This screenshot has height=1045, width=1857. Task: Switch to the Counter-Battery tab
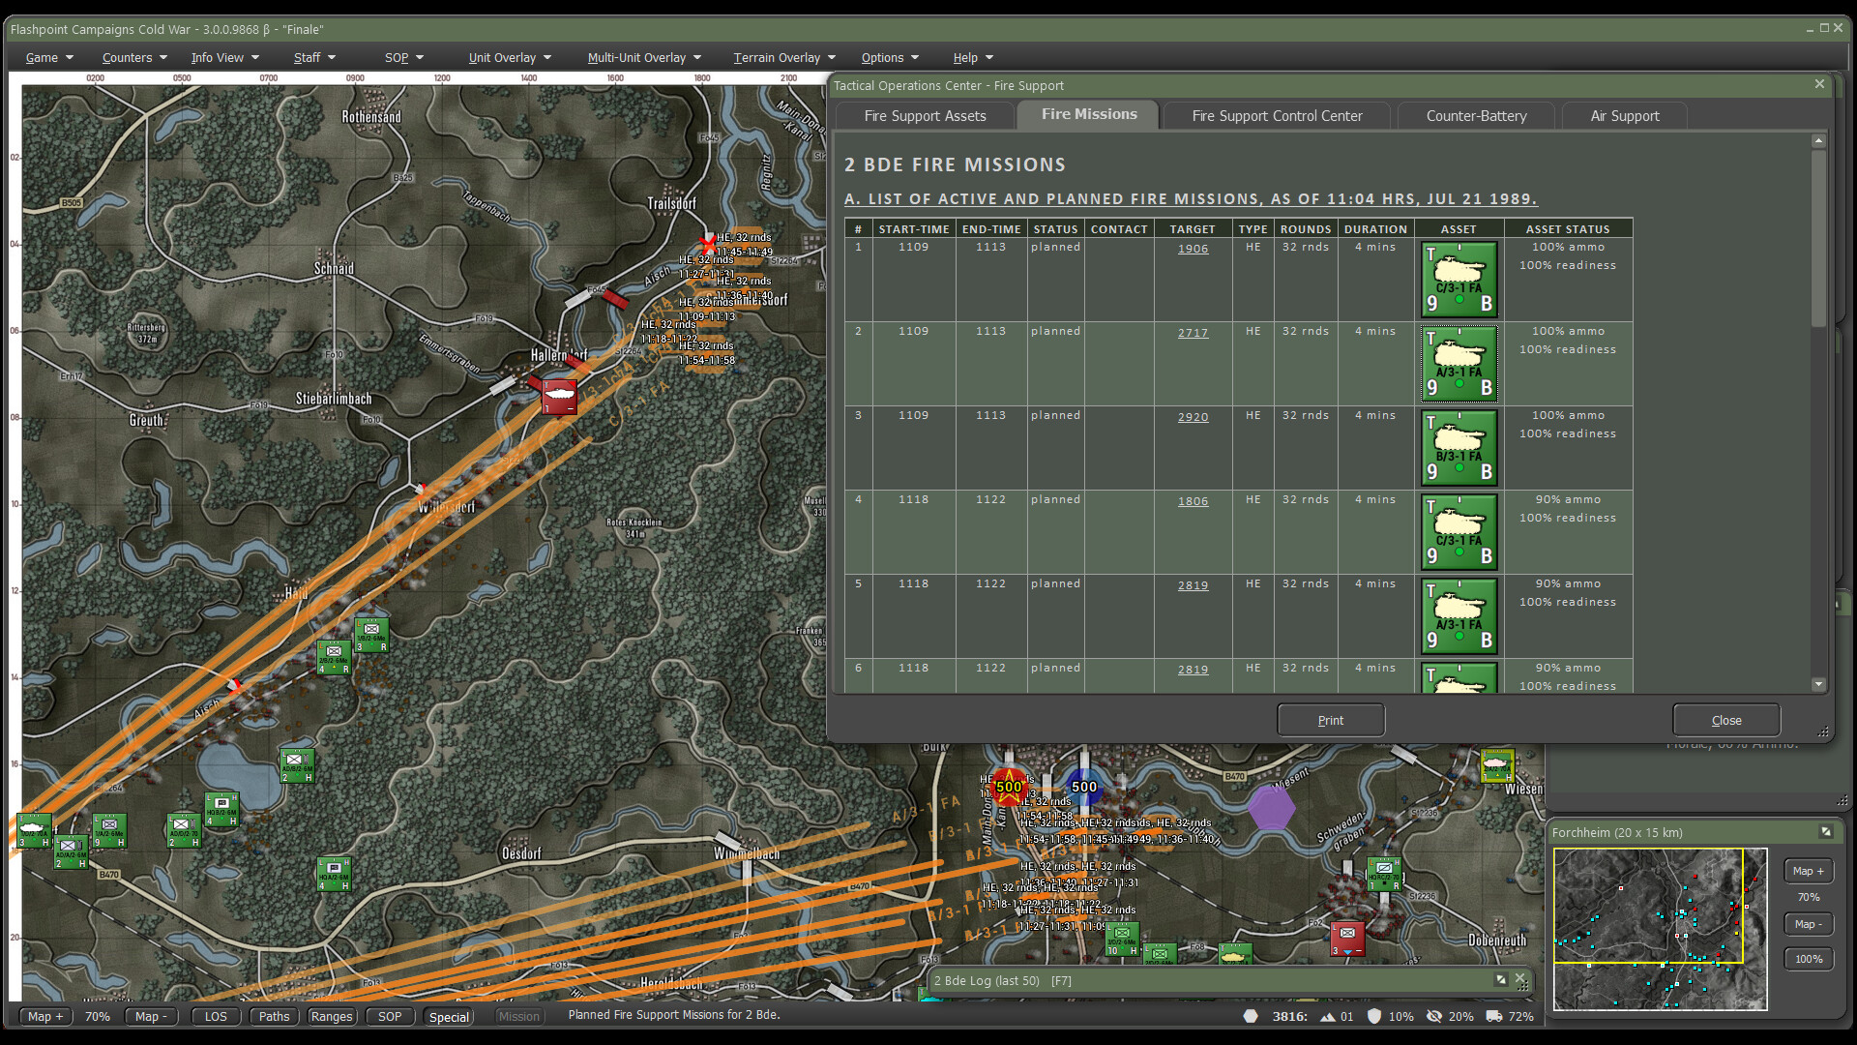click(1475, 115)
